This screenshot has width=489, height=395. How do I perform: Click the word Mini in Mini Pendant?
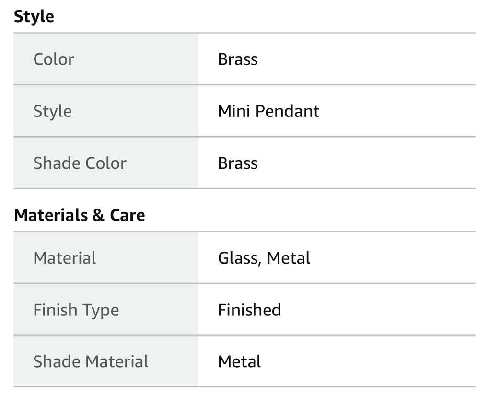pos(234,111)
